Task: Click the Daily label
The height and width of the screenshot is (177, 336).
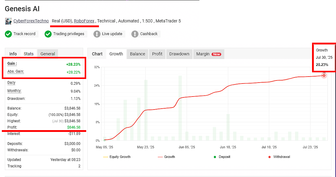Action: (x=11, y=83)
